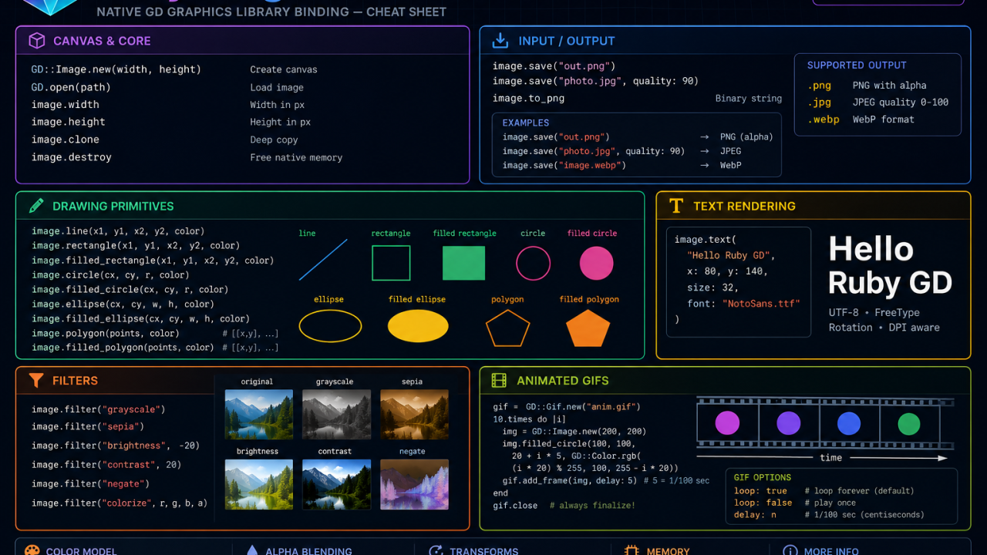987x555 pixels.
Task: Select the sepia filter preview thumbnail
Action: (414, 414)
